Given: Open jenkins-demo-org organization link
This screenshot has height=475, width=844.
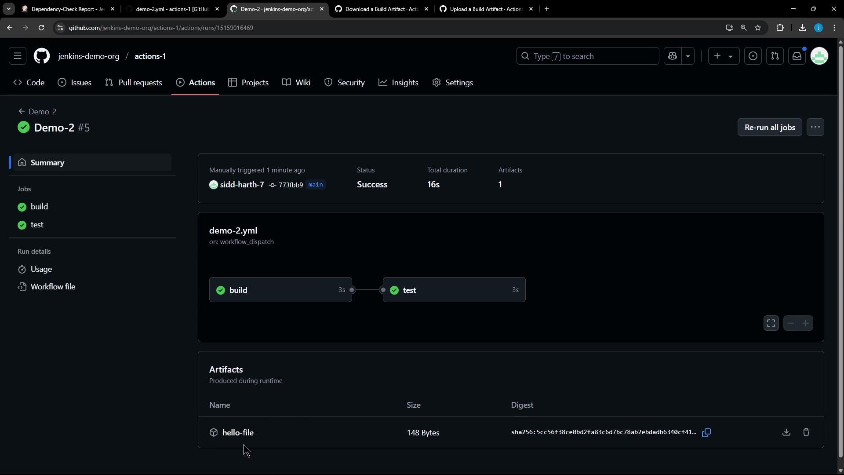Looking at the screenshot, I should coord(89,56).
